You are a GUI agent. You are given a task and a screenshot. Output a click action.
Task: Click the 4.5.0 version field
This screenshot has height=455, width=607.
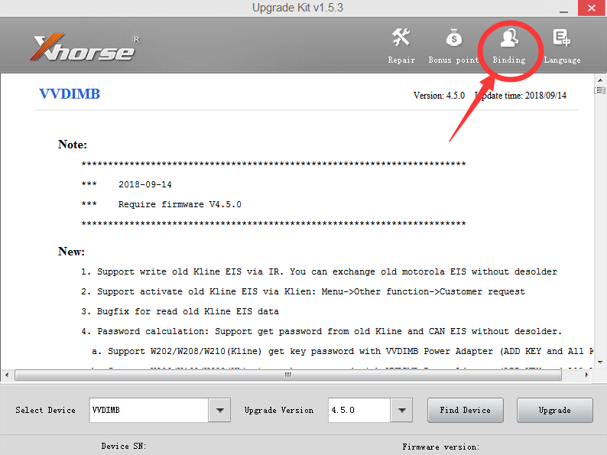(359, 410)
